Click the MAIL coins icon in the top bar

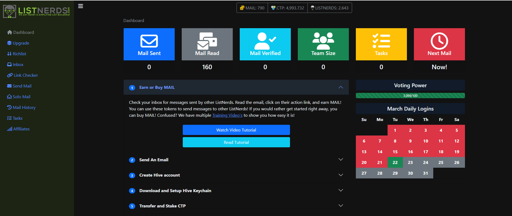242,8
